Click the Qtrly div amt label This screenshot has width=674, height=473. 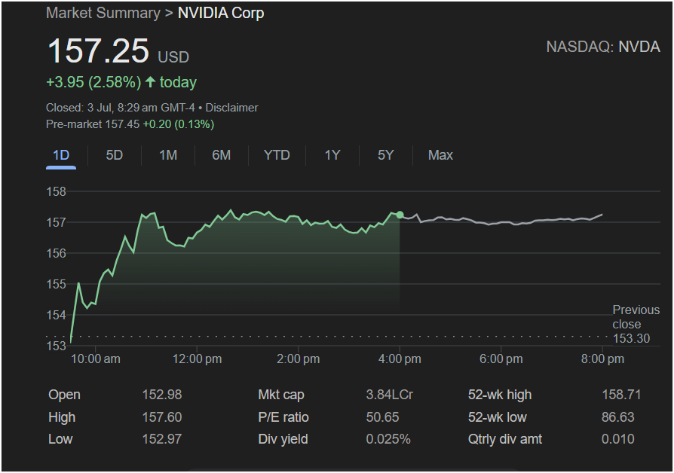click(x=505, y=439)
